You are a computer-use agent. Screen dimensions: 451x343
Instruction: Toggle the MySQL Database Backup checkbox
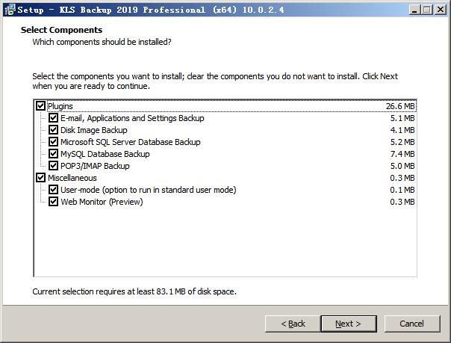53,154
